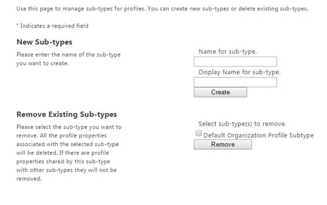Click the 'Name for sub-type.' label
The height and width of the screenshot is (205, 327).
click(227, 52)
